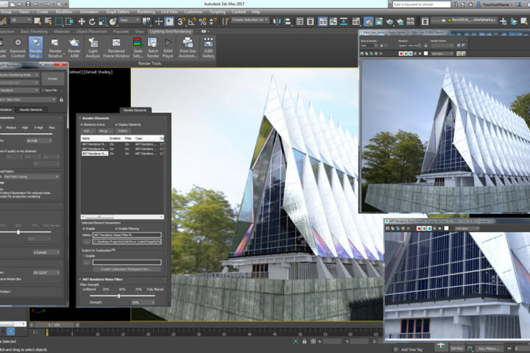Toggle the Percent Snap icon

pyautogui.click(x=202, y=21)
